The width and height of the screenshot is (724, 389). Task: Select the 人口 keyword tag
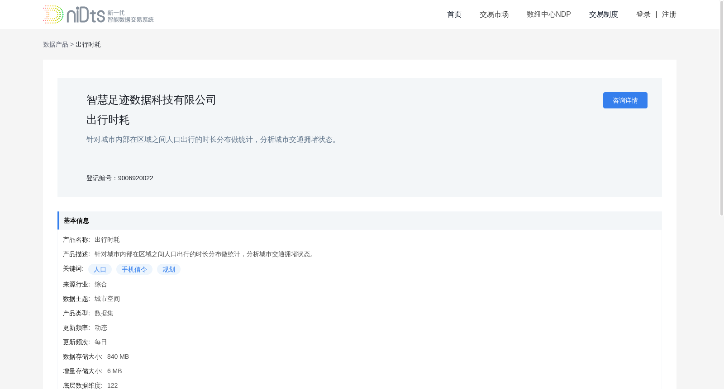pyautogui.click(x=100, y=269)
